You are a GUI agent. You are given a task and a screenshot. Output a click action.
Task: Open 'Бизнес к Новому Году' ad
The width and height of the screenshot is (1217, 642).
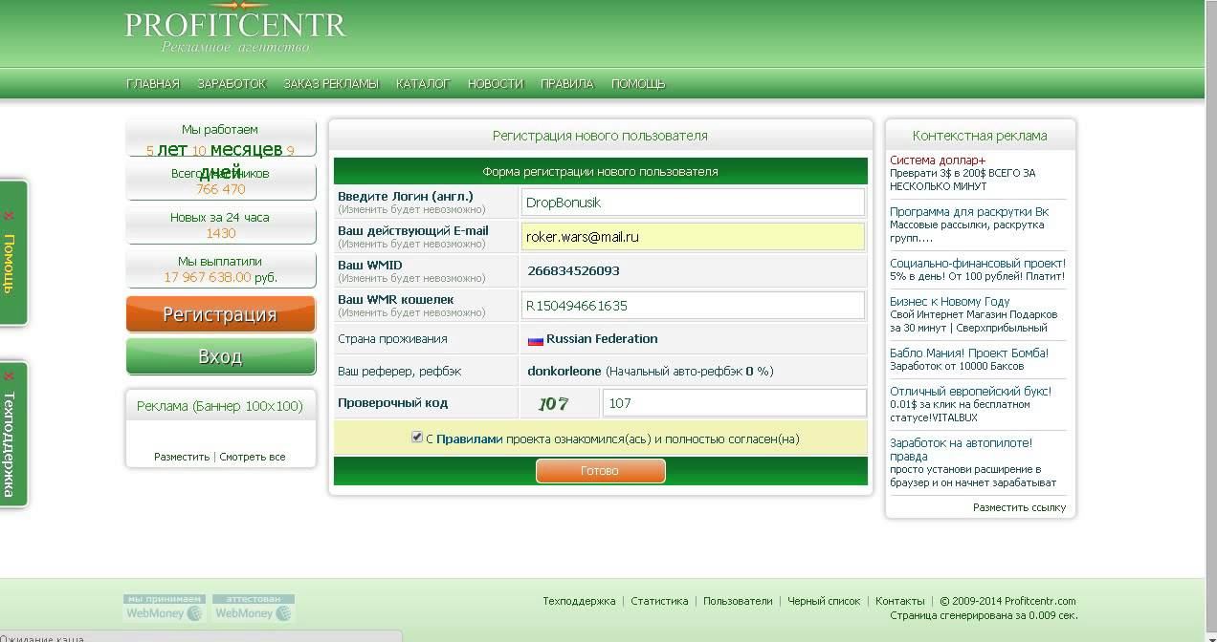[950, 302]
